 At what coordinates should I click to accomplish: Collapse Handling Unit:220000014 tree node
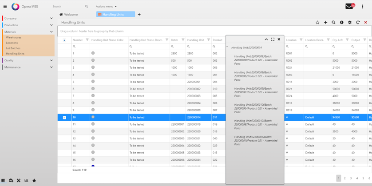(227, 46)
